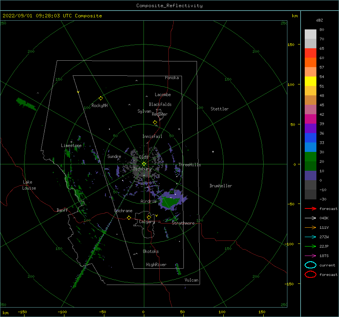Click the asterisk marker east of Innisfail
The image size is (339, 317).
tap(179, 129)
